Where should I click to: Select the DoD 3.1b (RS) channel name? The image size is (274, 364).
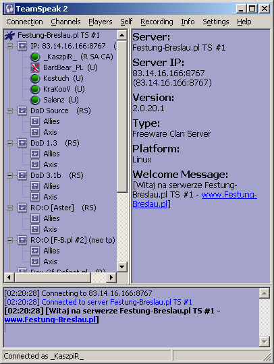57,175
